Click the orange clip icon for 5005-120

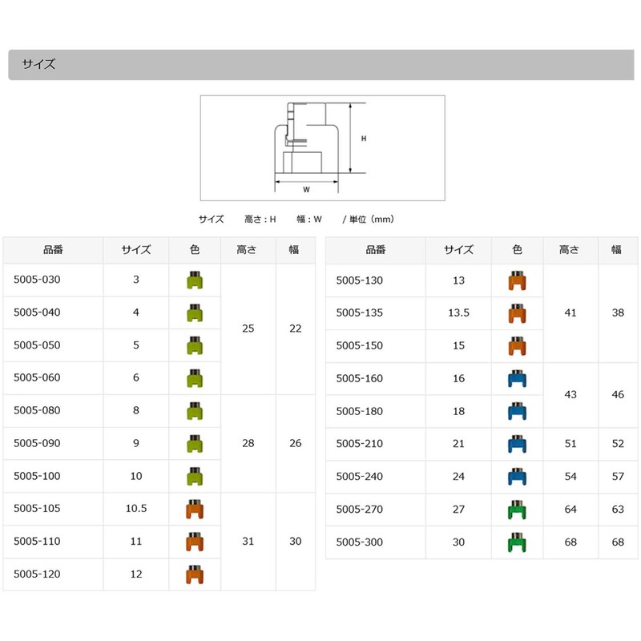point(194,574)
